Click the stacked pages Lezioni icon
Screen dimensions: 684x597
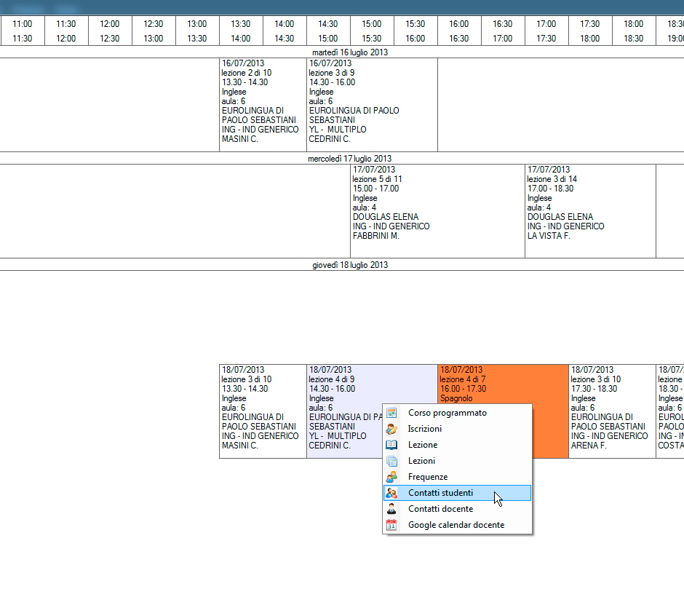pos(391,461)
